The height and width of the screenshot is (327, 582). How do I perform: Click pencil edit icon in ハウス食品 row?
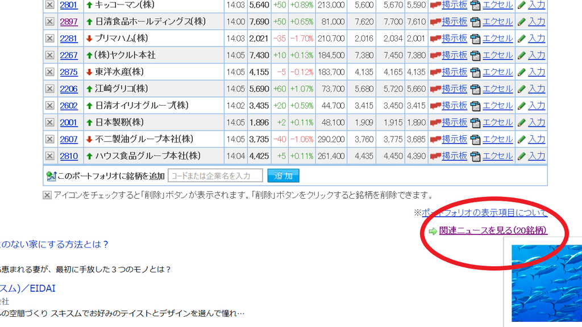tap(522, 157)
